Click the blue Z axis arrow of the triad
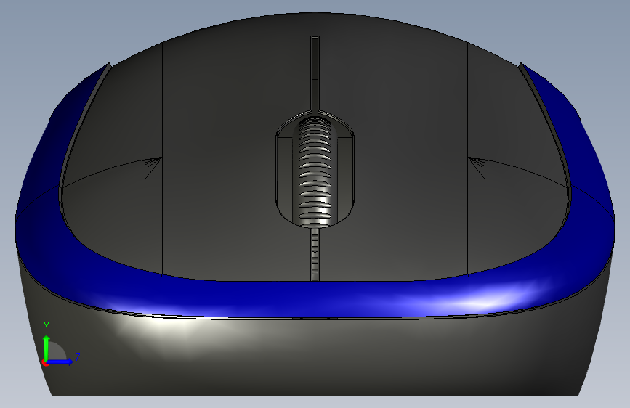Screen dimensions: 630x408 click(x=60, y=362)
